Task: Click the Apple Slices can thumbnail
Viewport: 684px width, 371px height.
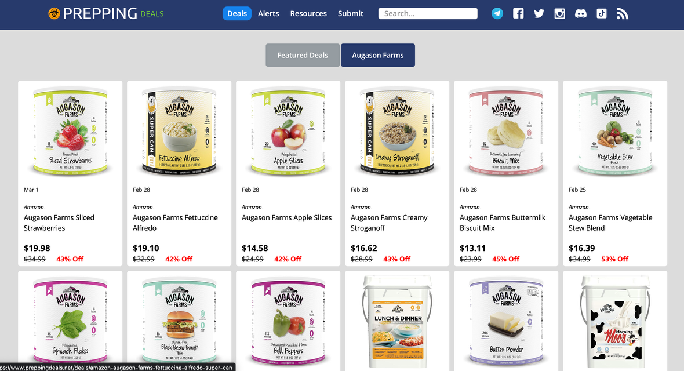Action: coord(288,131)
